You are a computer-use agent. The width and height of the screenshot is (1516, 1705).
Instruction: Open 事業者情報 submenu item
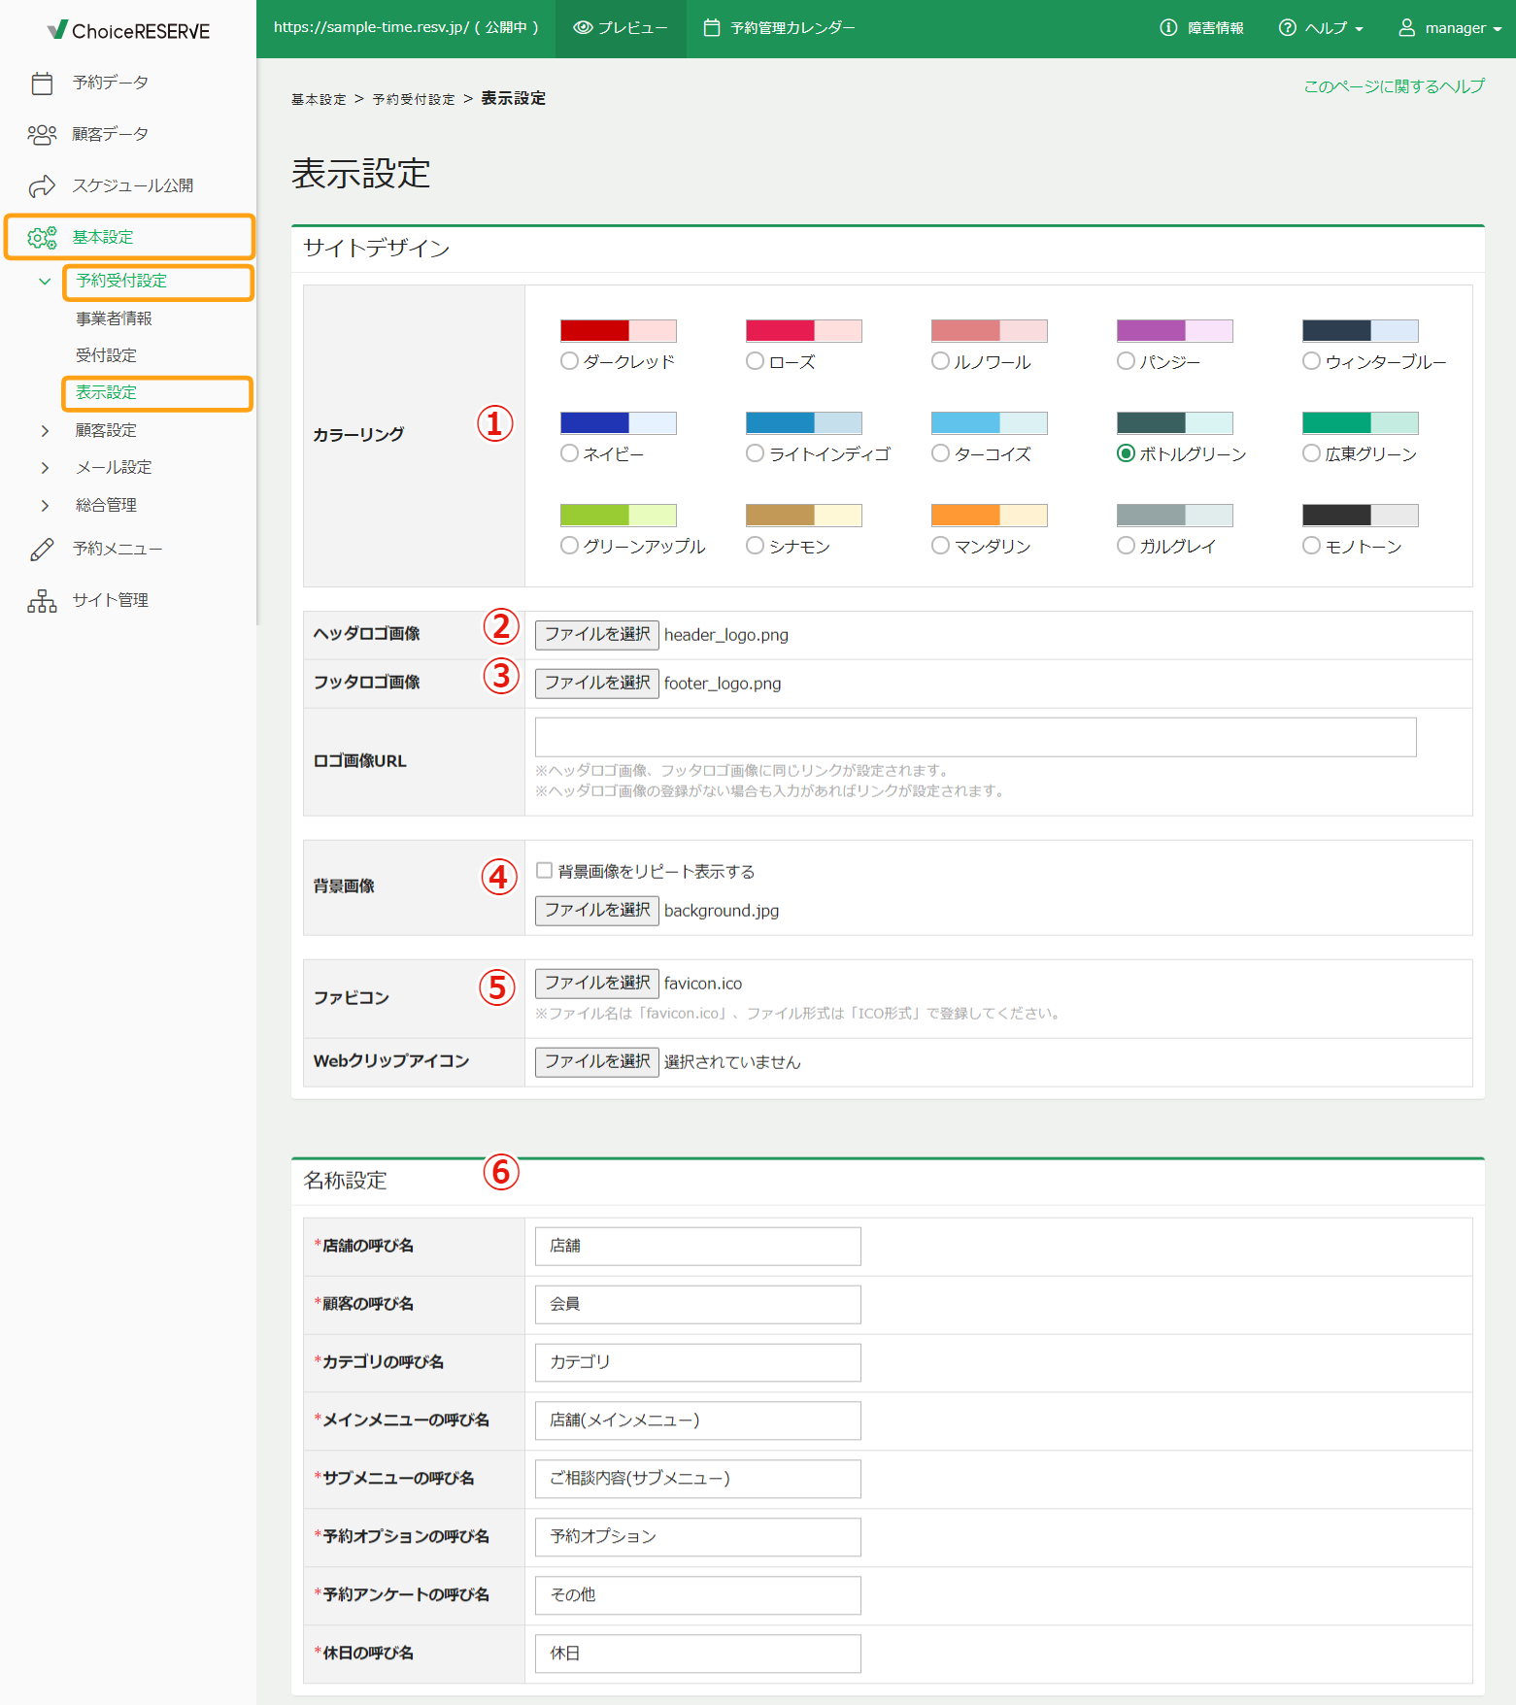(114, 318)
